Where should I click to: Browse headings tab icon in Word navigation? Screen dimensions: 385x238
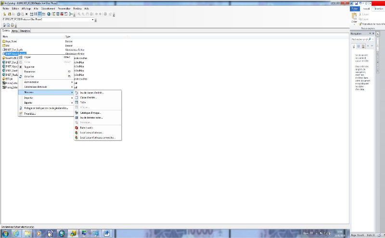[x=354, y=46]
